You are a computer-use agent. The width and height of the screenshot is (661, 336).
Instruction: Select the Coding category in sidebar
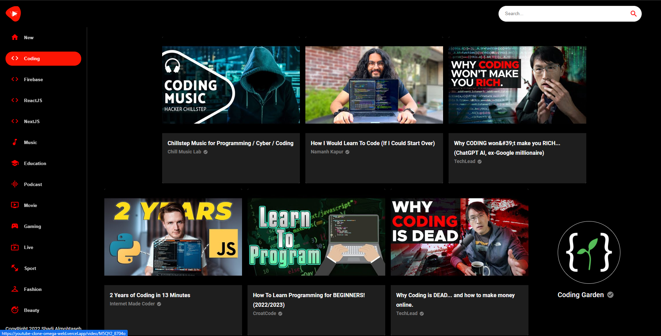point(43,58)
